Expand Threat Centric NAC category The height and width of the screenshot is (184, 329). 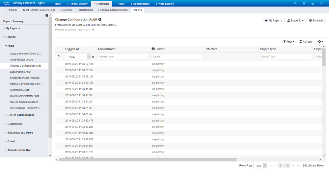tap(18, 150)
